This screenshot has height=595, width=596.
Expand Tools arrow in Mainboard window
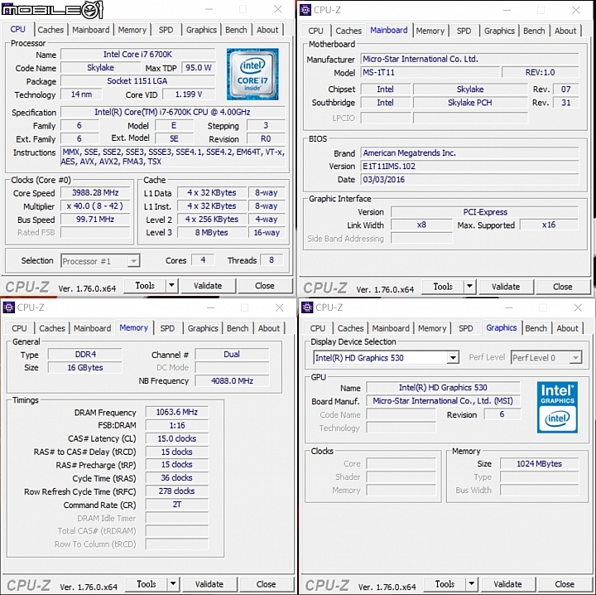pos(470,286)
